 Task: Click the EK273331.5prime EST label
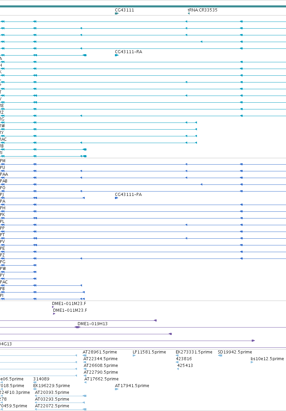194,352
